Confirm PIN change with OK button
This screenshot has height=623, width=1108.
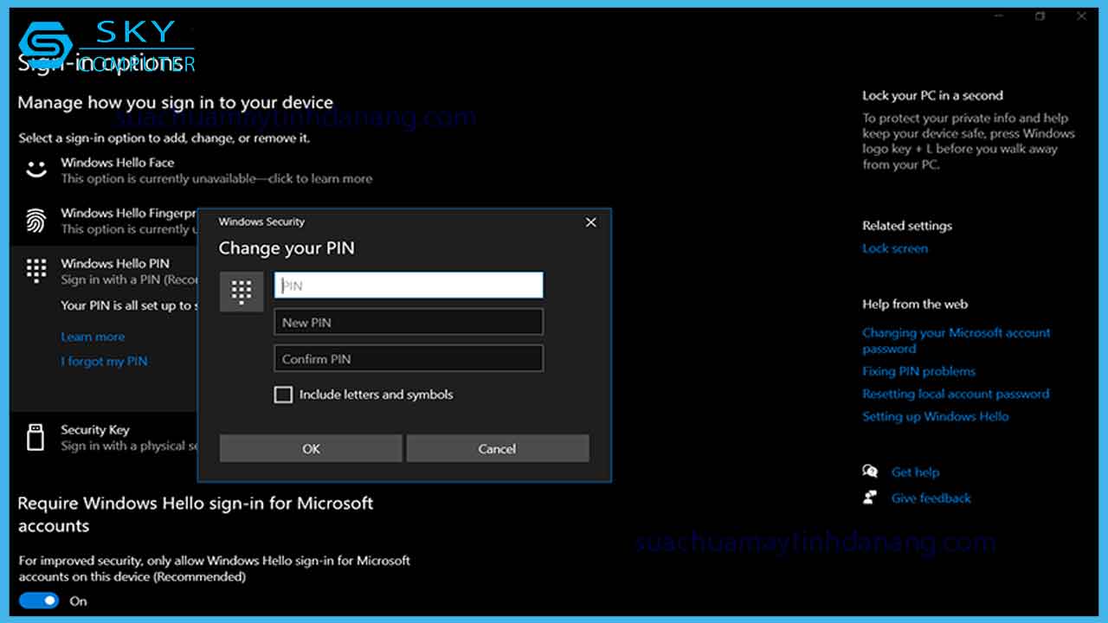[311, 448]
